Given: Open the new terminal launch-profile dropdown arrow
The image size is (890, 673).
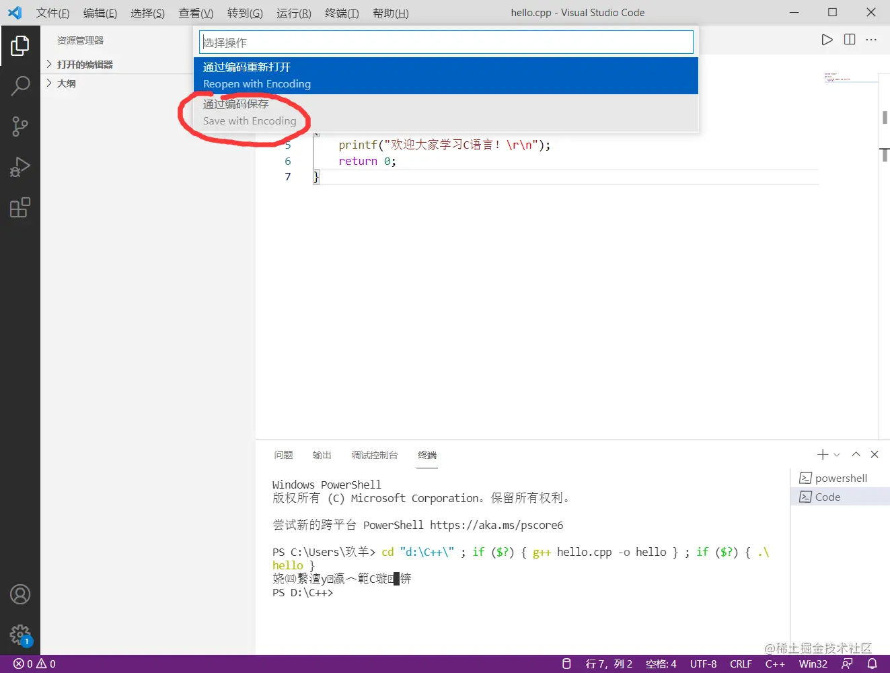Looking at the screenshot, I should (x=837, y=455).
